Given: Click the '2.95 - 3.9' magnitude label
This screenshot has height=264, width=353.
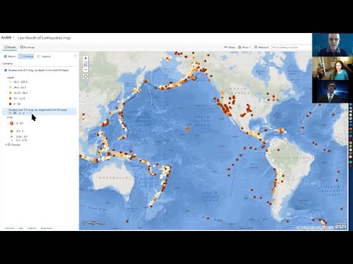Looking at the screenshot, I should (x=22, y=136).
